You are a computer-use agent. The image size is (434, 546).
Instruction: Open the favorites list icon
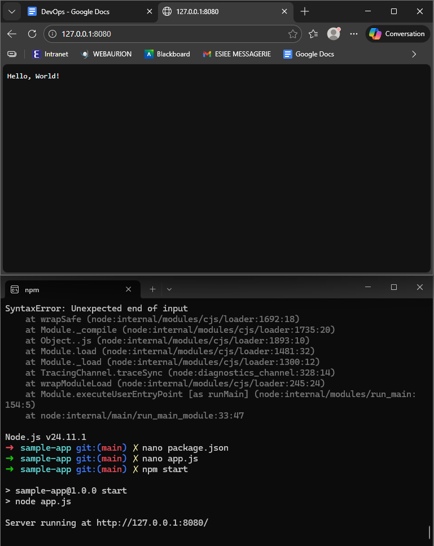tap(313, 34)
